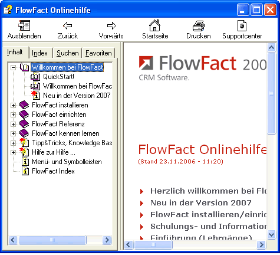Print the page with Drucken

click(x=199, y=25)
